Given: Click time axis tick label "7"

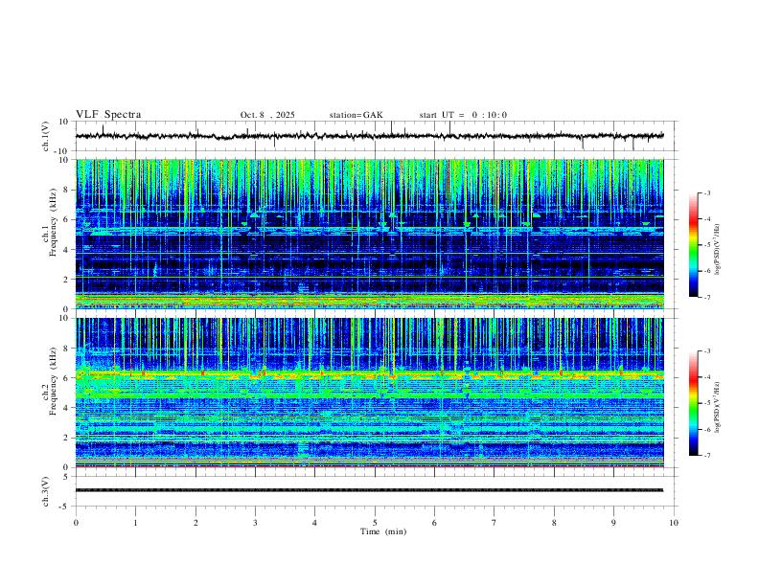Looking at the screenshot, I should tap(494, 523).
